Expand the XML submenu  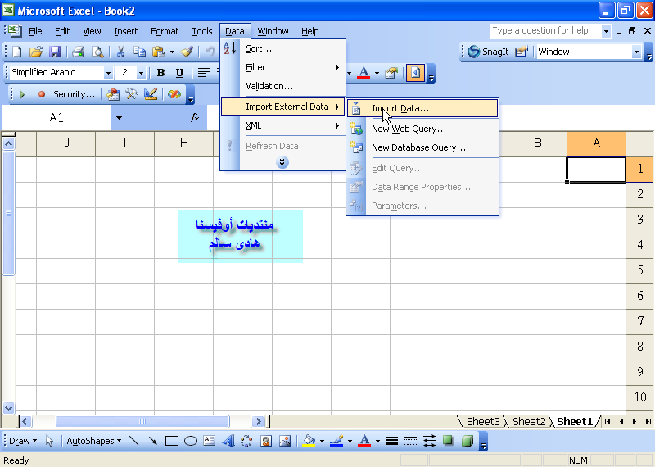tap(283, 125)
